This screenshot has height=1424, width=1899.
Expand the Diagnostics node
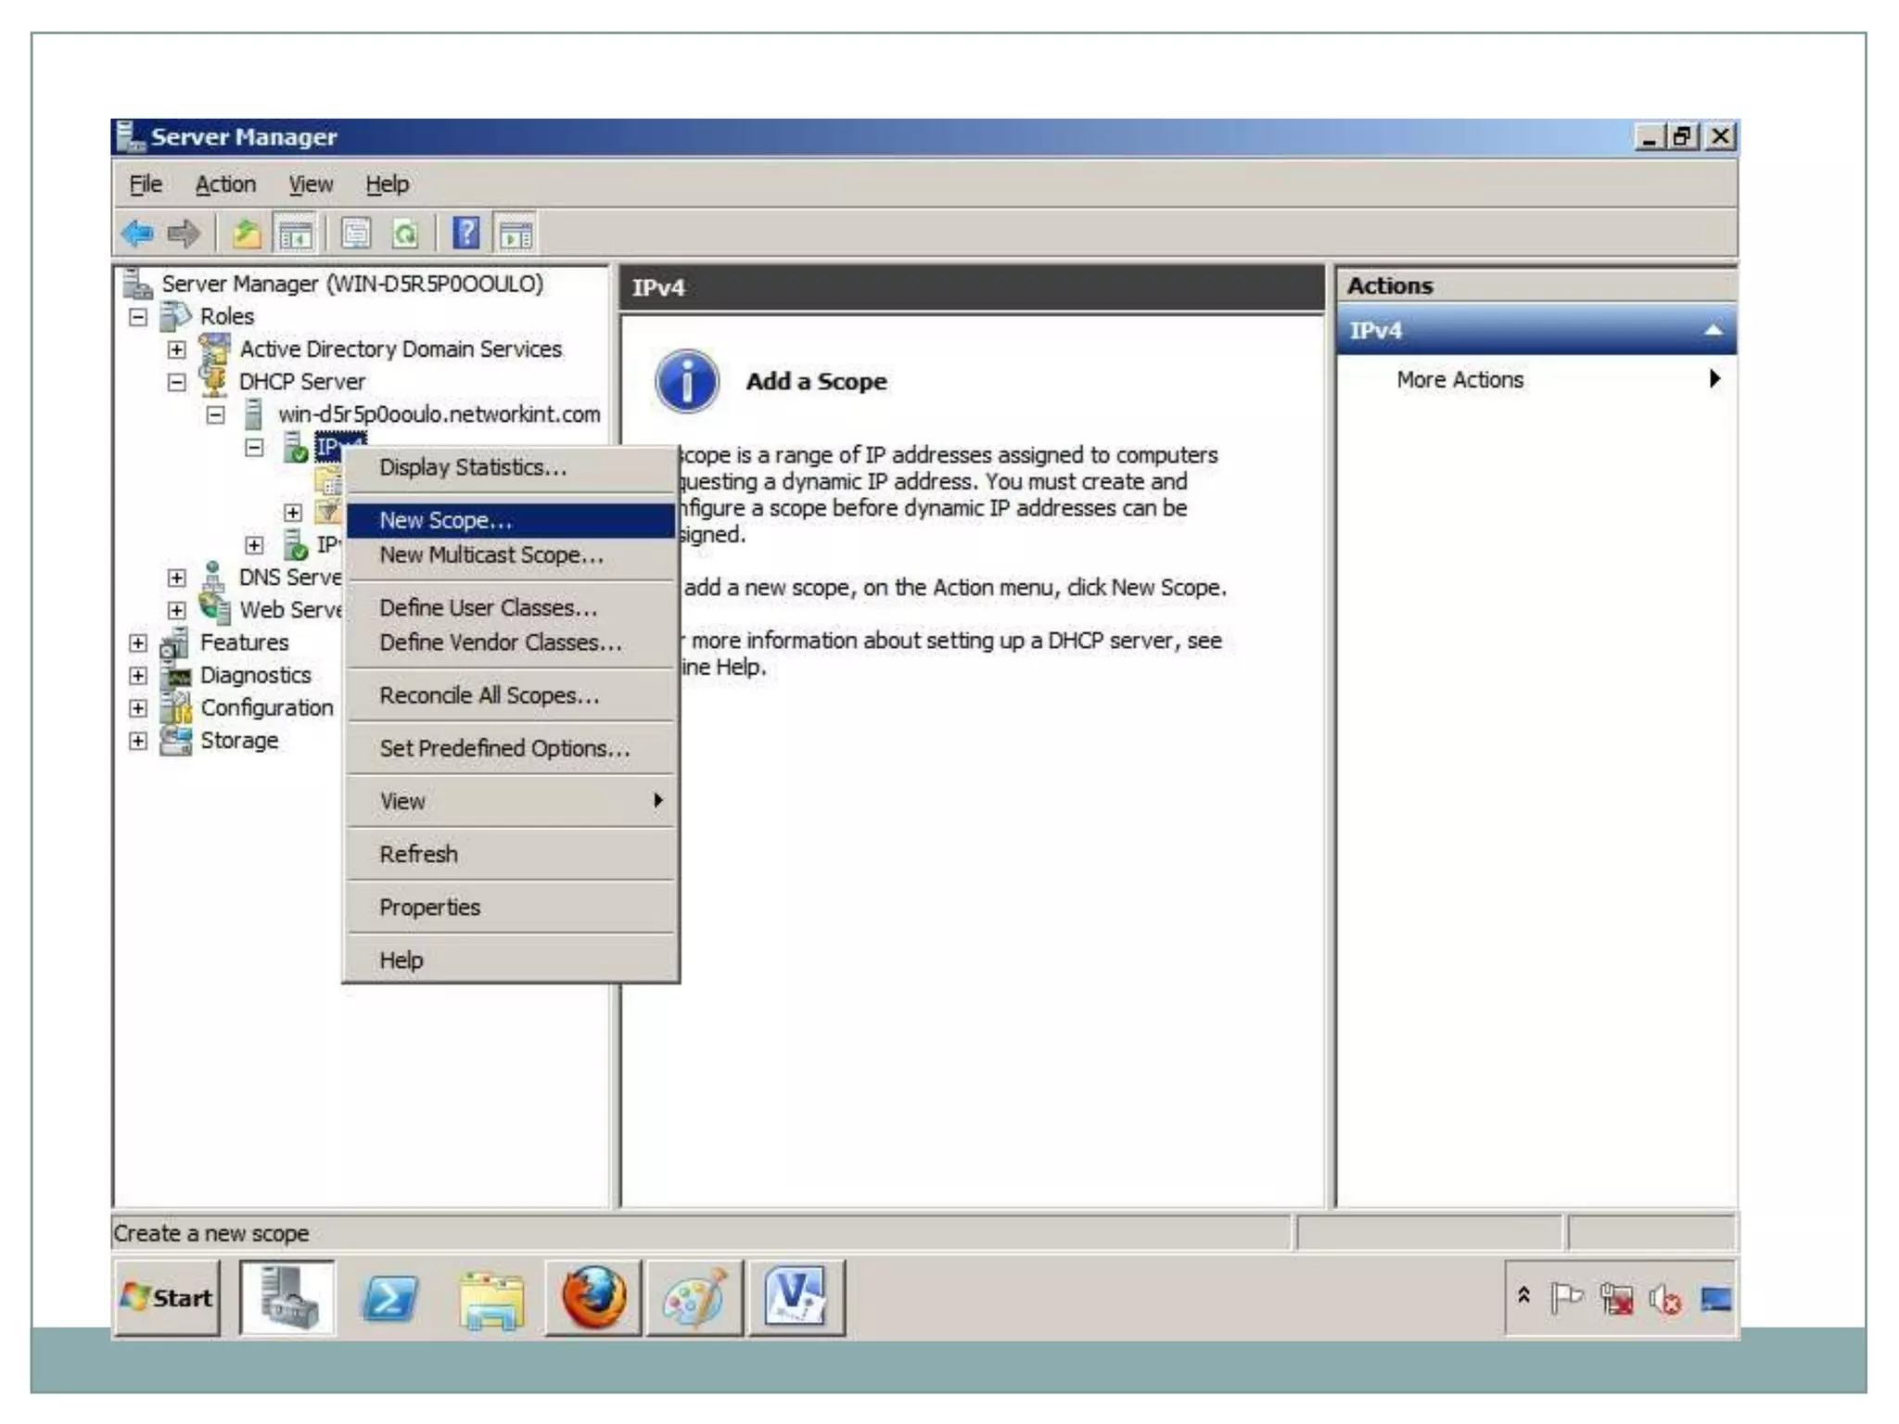(x=138, y=675)
